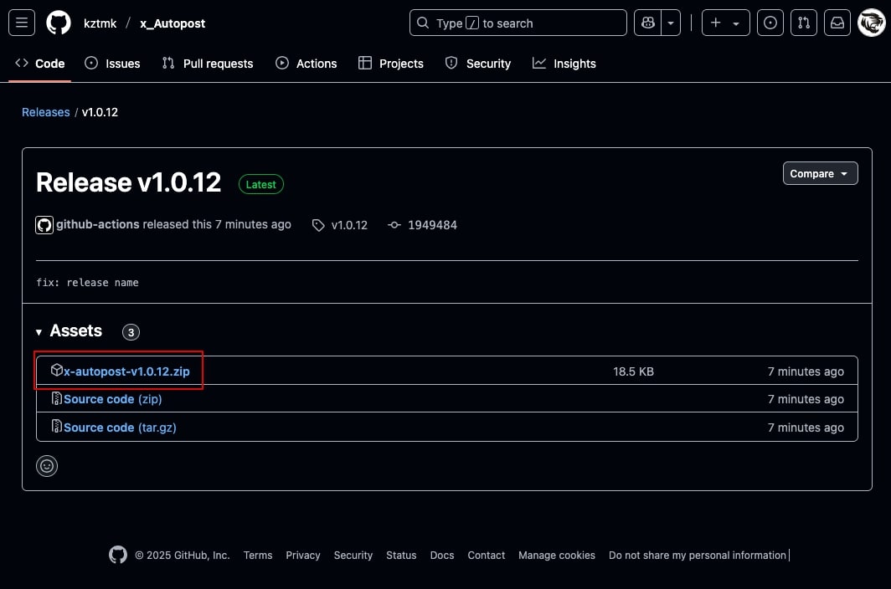Viewport: 891px width, 589px height.
Task: Click the footer GitHub logo
Action: [117, 555]
